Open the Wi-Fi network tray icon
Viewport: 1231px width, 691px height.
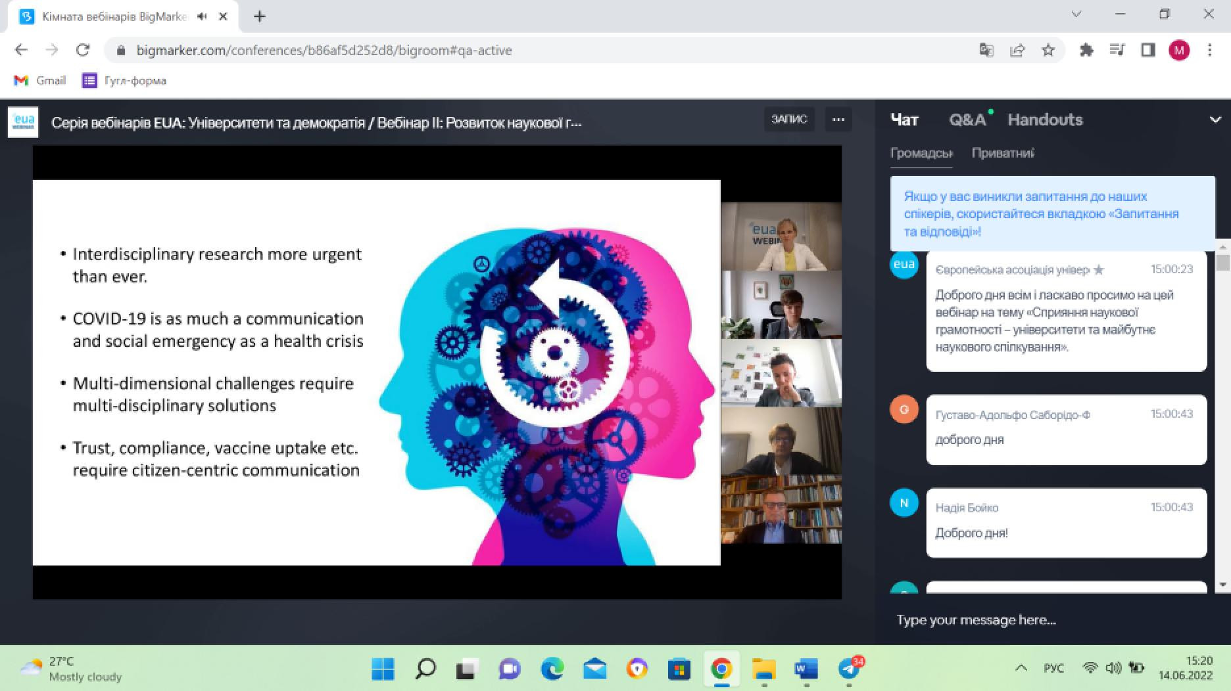pyautogui.click(x=1090, y=669)
